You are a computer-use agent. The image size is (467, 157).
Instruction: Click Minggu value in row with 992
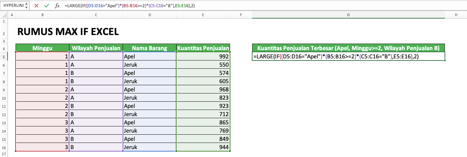pyautogui.click(x=42, y=56)
